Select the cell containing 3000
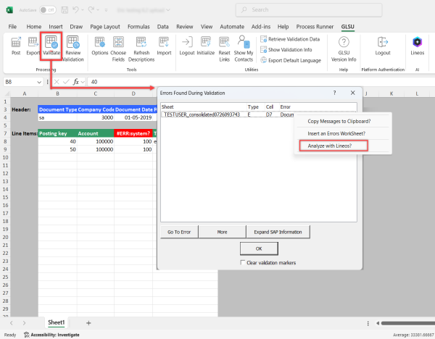435x339 pixels. [x=96, y=117]
